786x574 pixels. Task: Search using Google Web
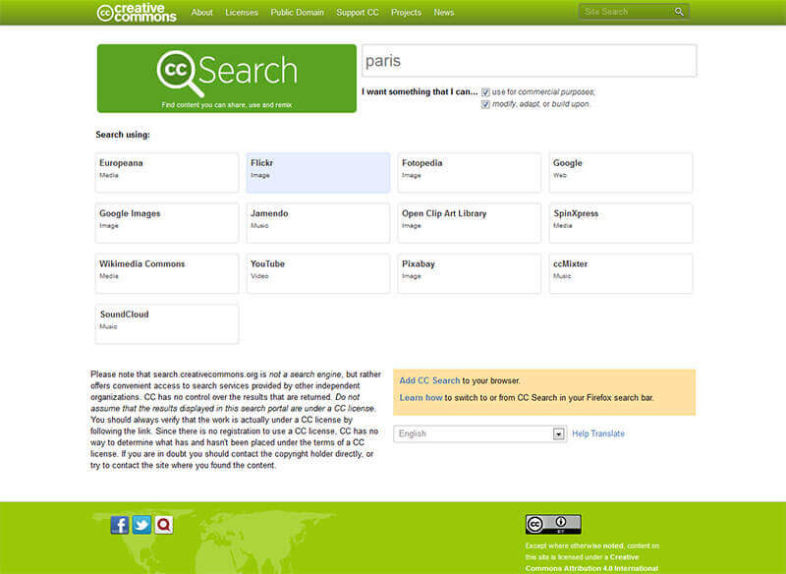(x=621, y=172)
